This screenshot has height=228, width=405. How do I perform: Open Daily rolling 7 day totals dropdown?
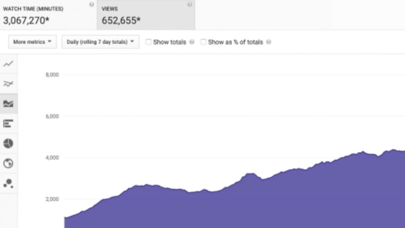coord(100,42)
